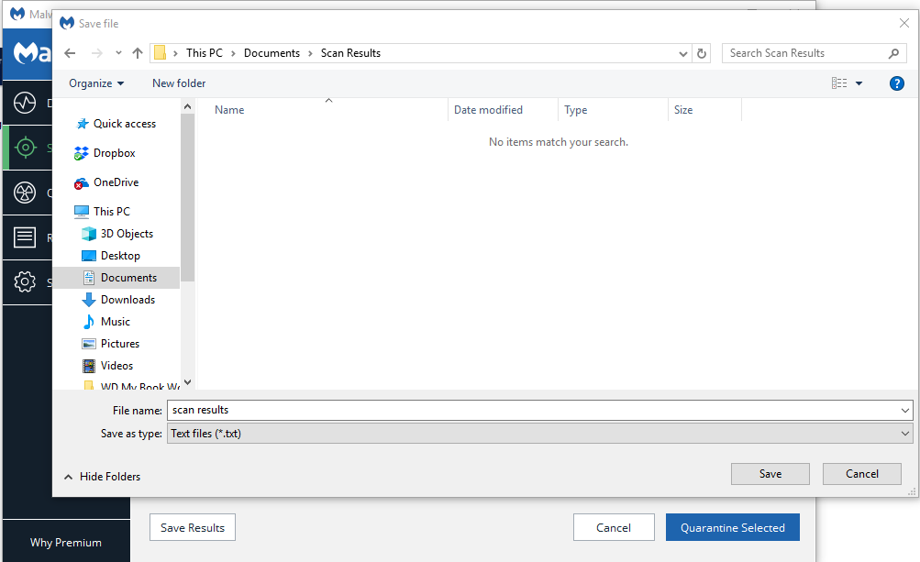Click the Back navigation arrow
This screenshot has height=562, width=920.
(x=70, y=53)
